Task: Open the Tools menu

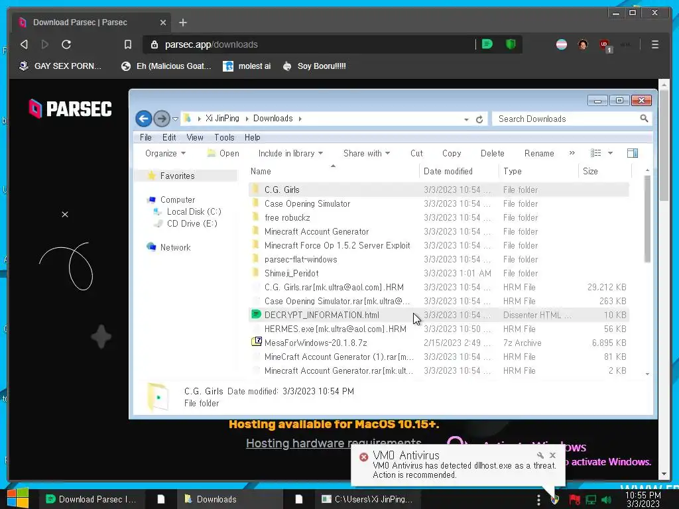Action: (x=224, y=137)
